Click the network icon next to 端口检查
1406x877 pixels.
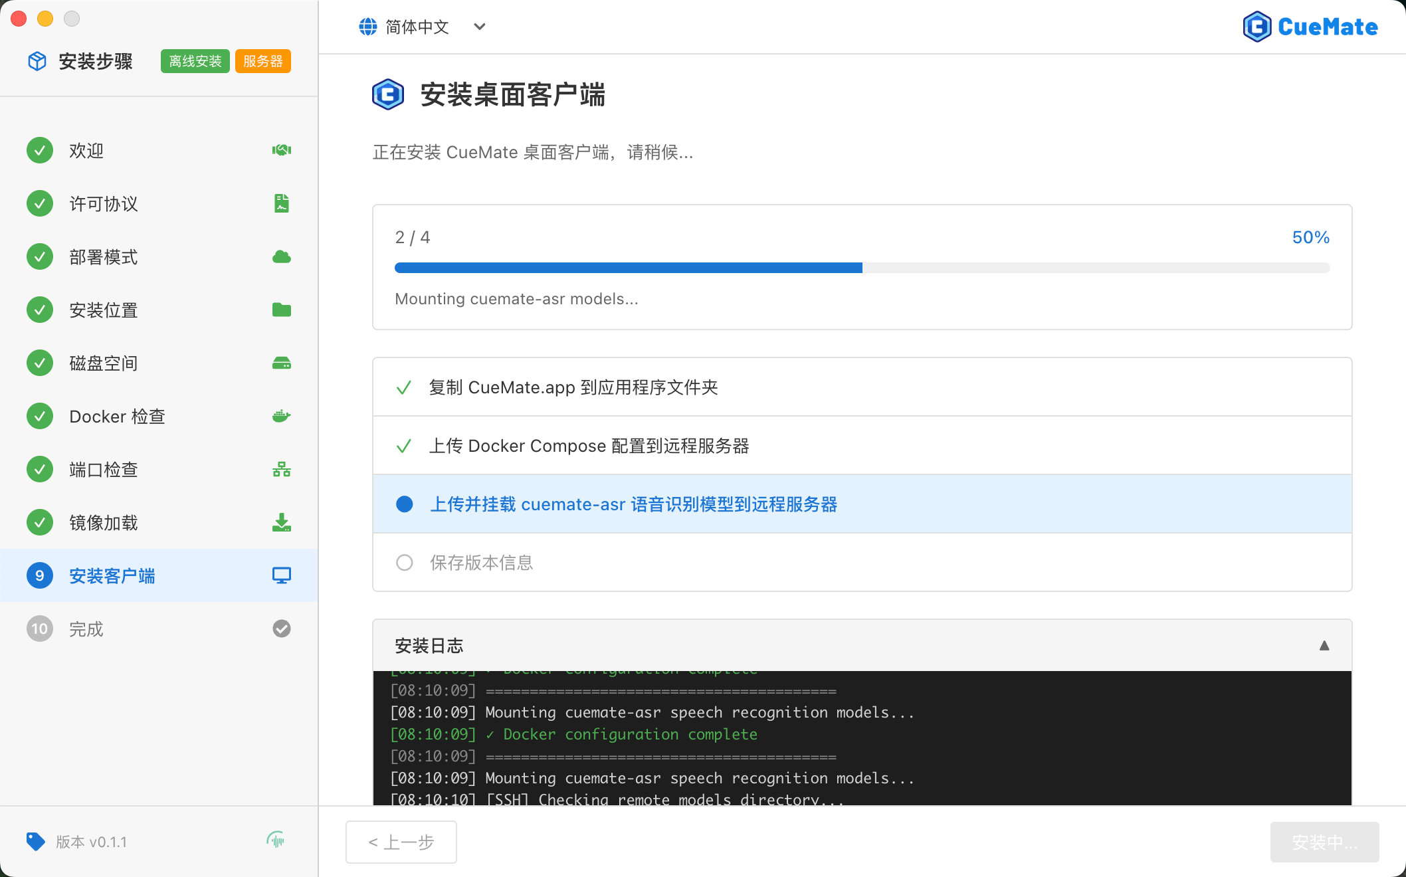(x=282, y=469)
